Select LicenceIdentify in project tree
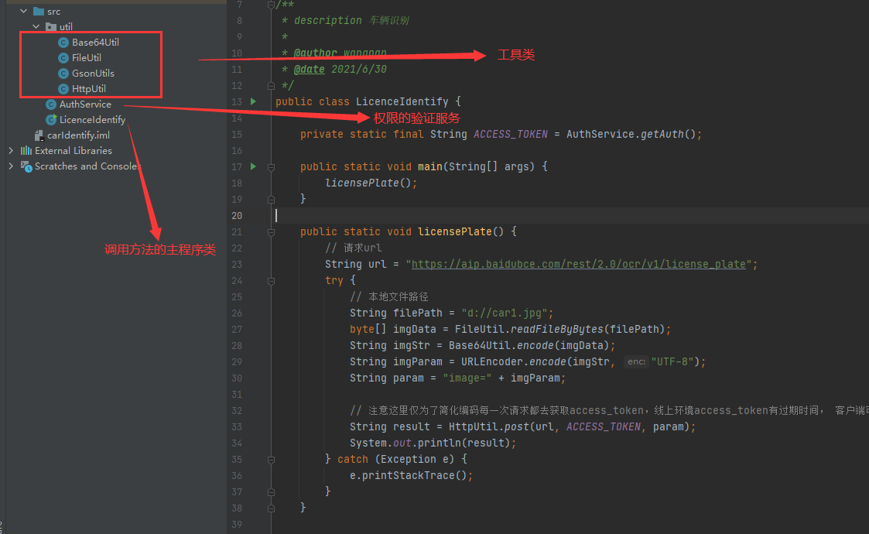This screenshot has height=534, width=869. click(x=93, y=120)
